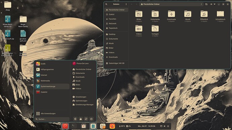232x130 pixels.
Task: Click the power off icon in app menu
Action: tap(91, 119)
